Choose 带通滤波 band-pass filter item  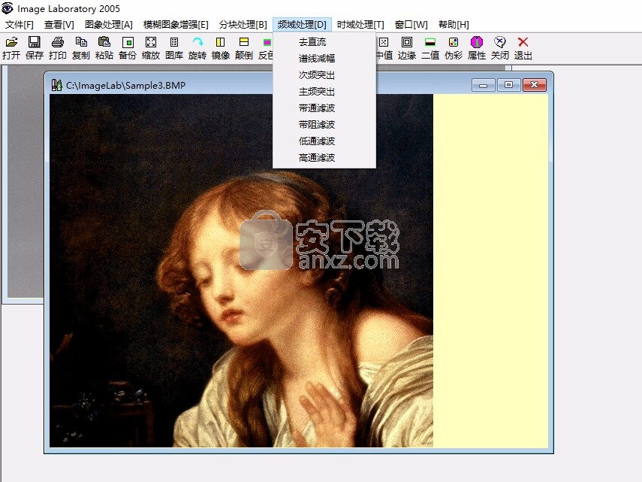(324, 108)
